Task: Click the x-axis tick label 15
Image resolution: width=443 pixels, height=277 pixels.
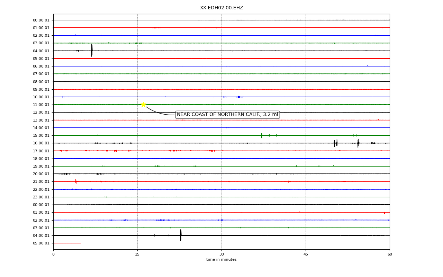Action: click(137, 254)
